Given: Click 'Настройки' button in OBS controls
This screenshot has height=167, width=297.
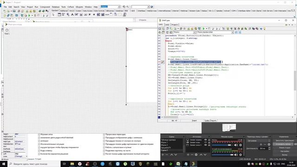Looking at the screenshot, I should [284, 151].
